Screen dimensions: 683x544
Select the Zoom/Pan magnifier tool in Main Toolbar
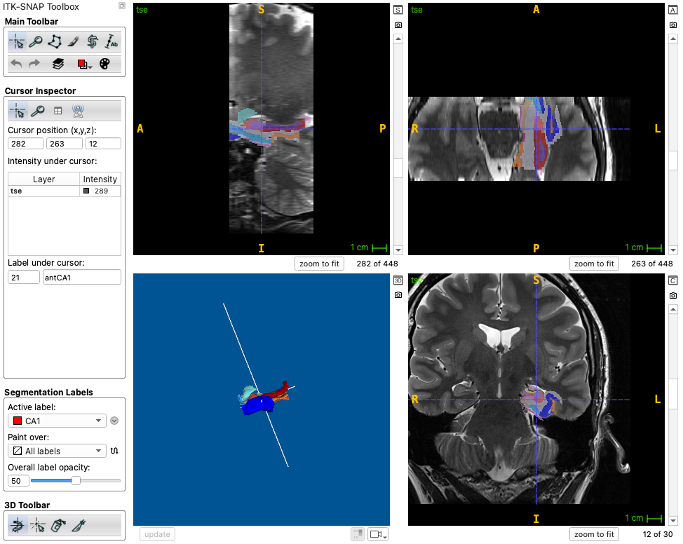pos(36,42)
